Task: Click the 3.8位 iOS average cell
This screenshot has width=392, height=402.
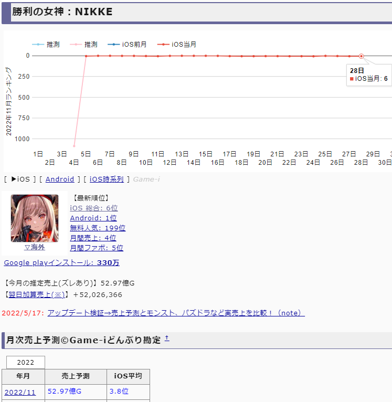Action: (x=128, y=392)
